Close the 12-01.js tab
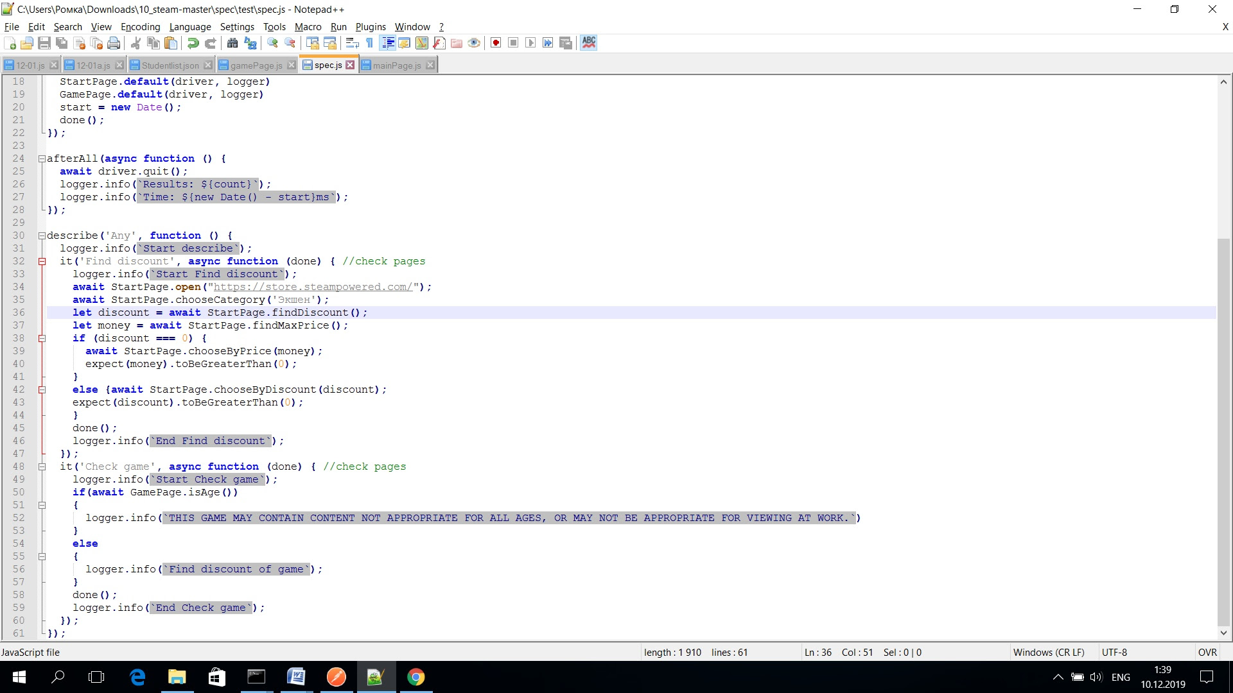This screenshot has height=693, width=1233. coord(54,65)
